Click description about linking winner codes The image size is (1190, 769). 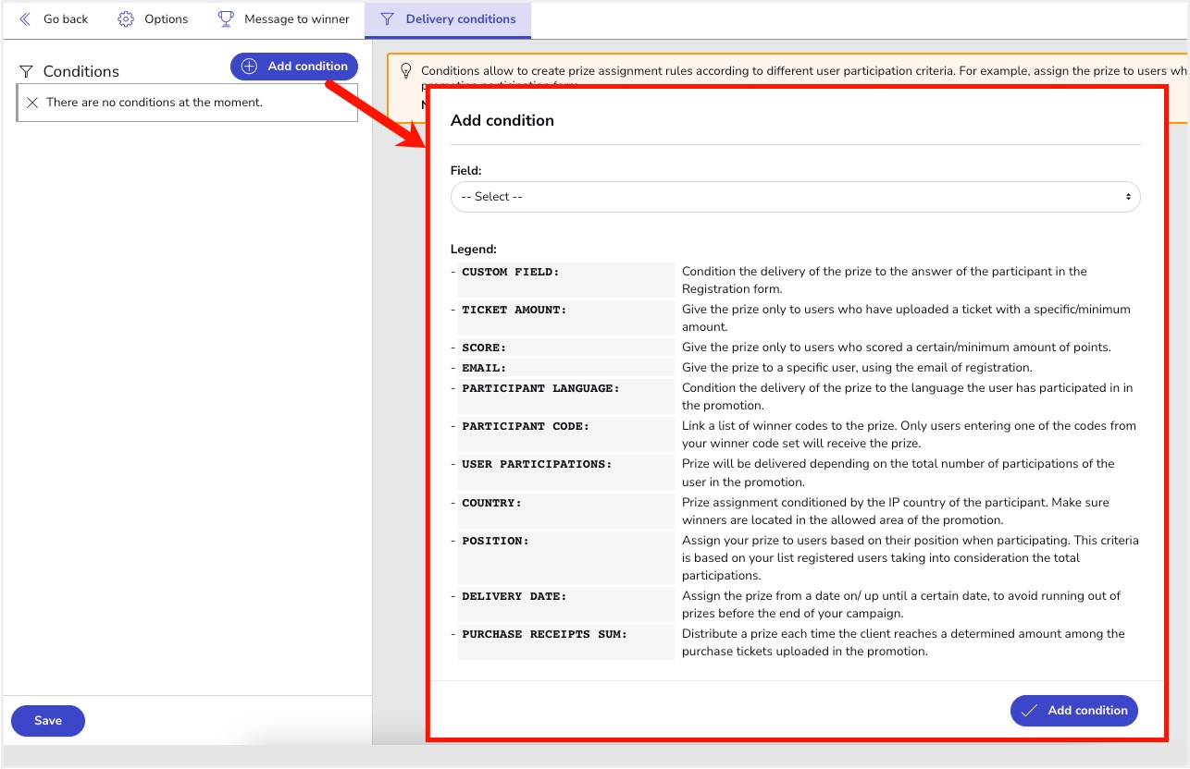click(x=910, y=434)
